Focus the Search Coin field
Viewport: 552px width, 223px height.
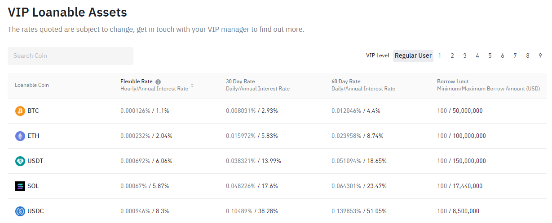[71, 56]
